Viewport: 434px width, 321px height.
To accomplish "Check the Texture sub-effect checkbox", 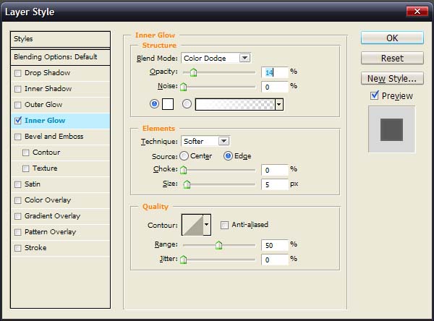I will pos(26,168).
